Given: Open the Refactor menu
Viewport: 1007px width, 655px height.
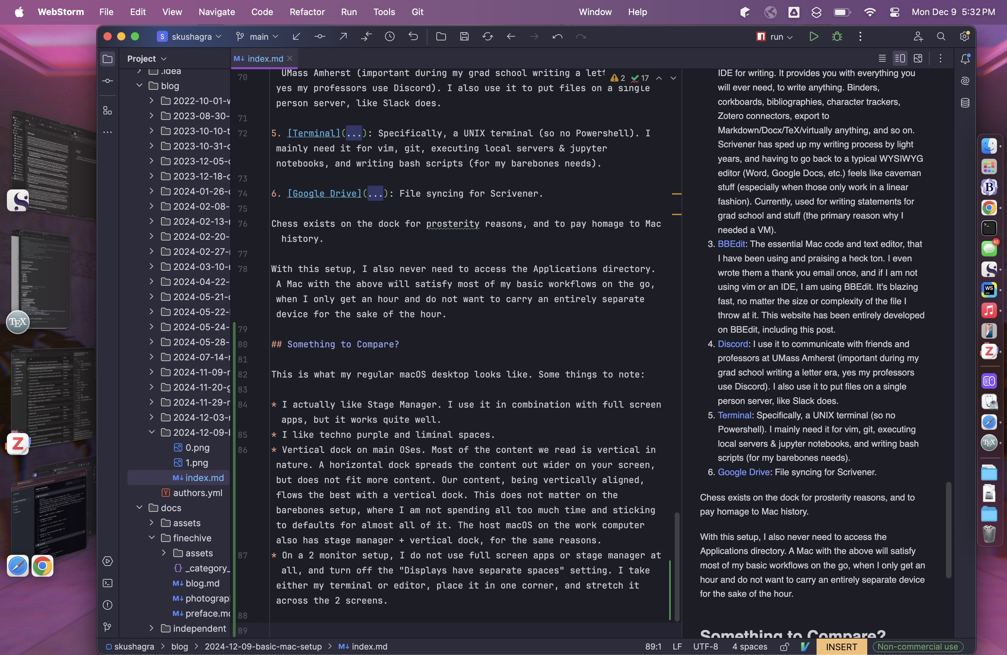Looking at the screenshot, I should [307, 12].
